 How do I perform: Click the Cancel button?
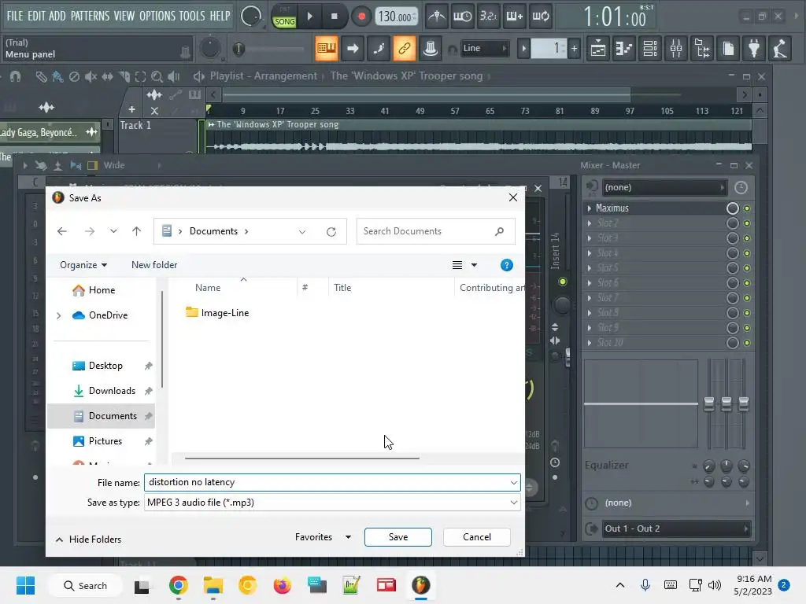click(x=476, y=536)
